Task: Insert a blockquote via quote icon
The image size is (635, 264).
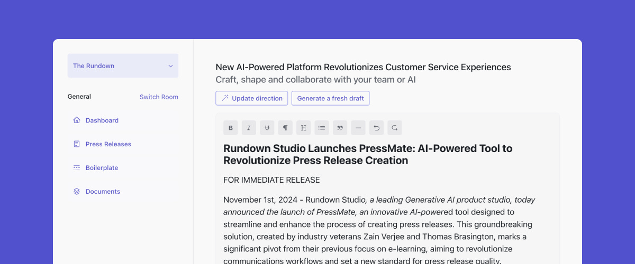Action: click(340, 128)
